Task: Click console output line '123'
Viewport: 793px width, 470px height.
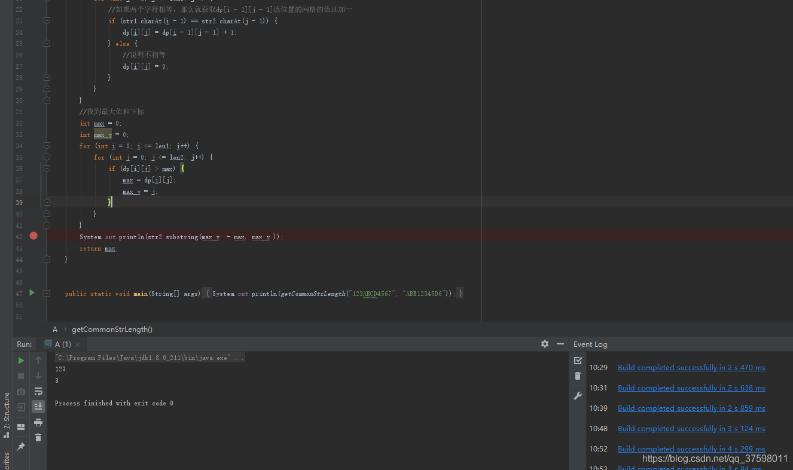Action: [x=60, y=369]
